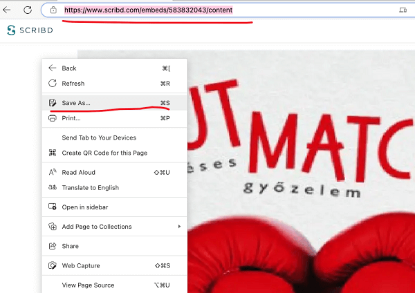Select Save As... in the context menu
This screenshot has height=293, width=415.
114,103
